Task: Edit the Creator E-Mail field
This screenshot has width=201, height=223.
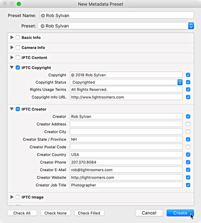Action: point(126,170)
